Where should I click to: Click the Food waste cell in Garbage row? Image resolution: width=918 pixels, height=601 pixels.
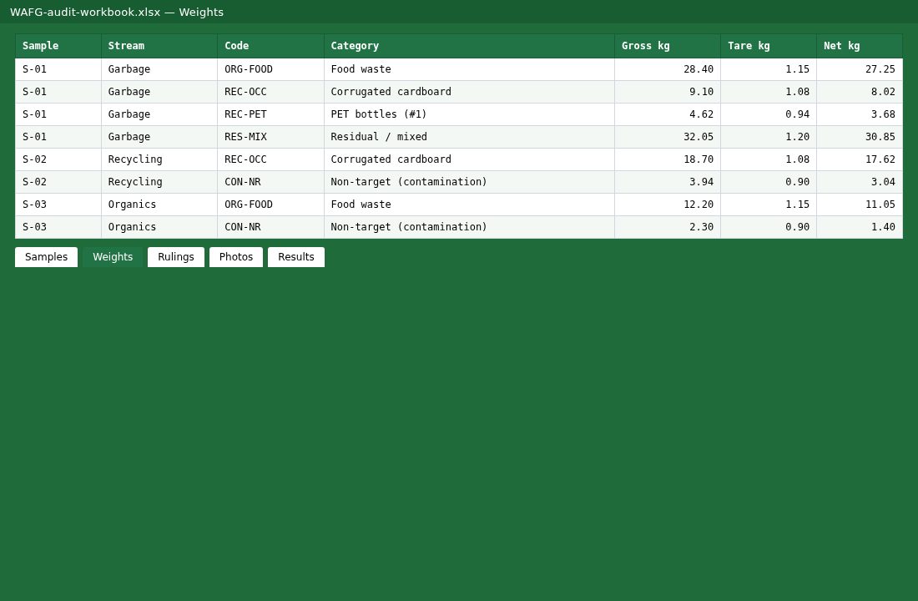tap(469, 69)
